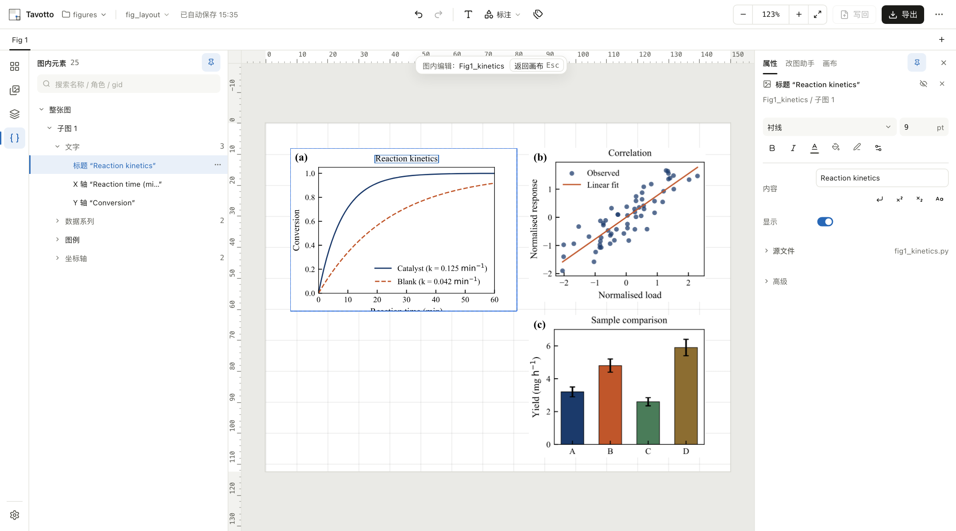
Task: Open settings gear in the sidebar
Action: (15, 515)
